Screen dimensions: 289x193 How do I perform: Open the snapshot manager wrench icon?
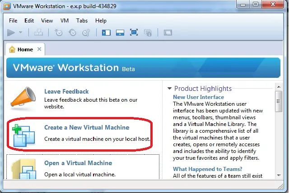point(86,32)
